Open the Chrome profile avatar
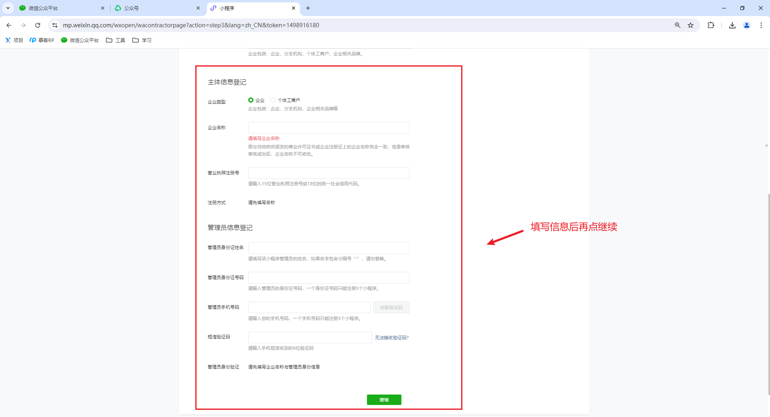The image size is (770, 417). point(747,25)
